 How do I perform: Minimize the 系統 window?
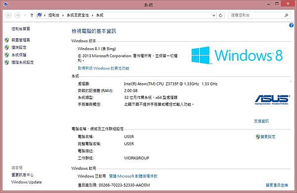click(x=269, y=4)
